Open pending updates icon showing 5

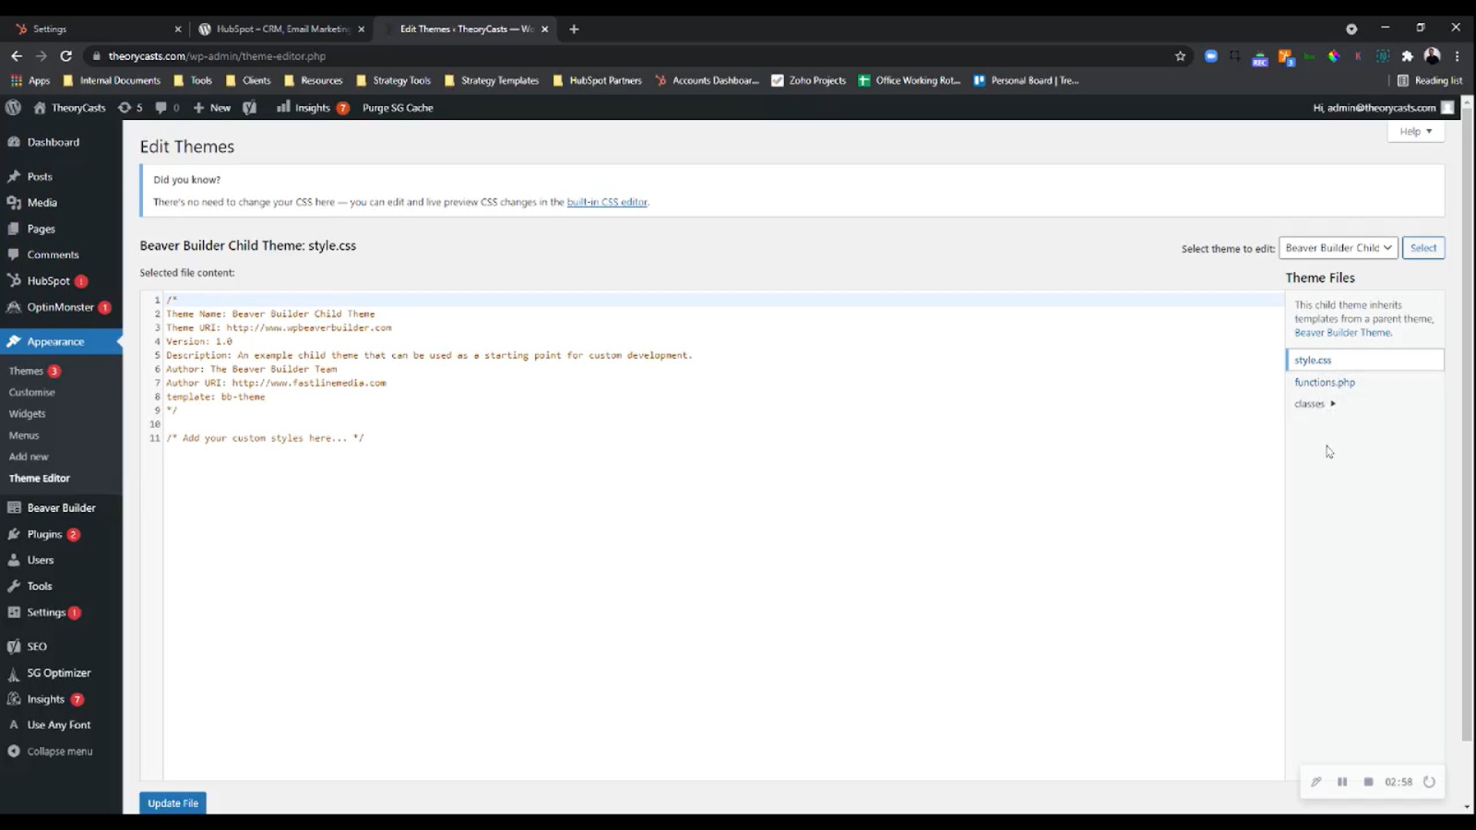pyautogui.click(x=130, y=108)
